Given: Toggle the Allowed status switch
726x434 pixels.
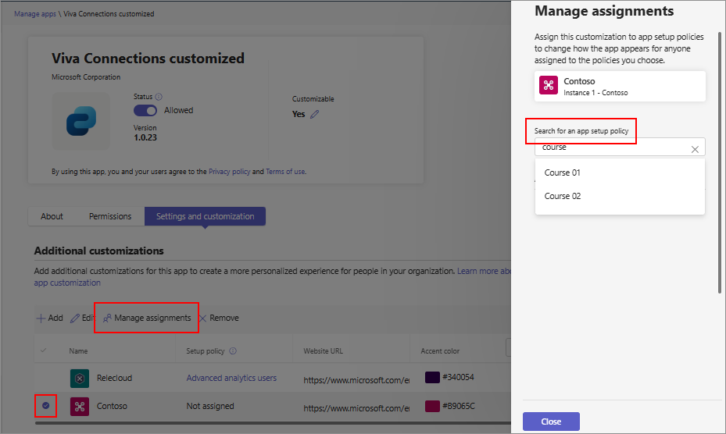Looking at the screenshot, I should point(145,111).
